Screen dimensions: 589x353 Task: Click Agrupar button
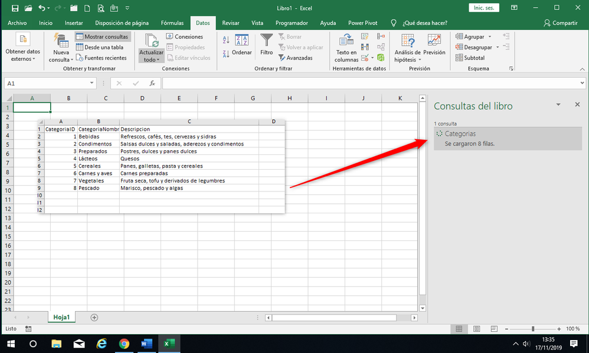coord(470,37)
